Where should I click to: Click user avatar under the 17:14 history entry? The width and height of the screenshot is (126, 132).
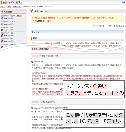click(x=2, y=41)
